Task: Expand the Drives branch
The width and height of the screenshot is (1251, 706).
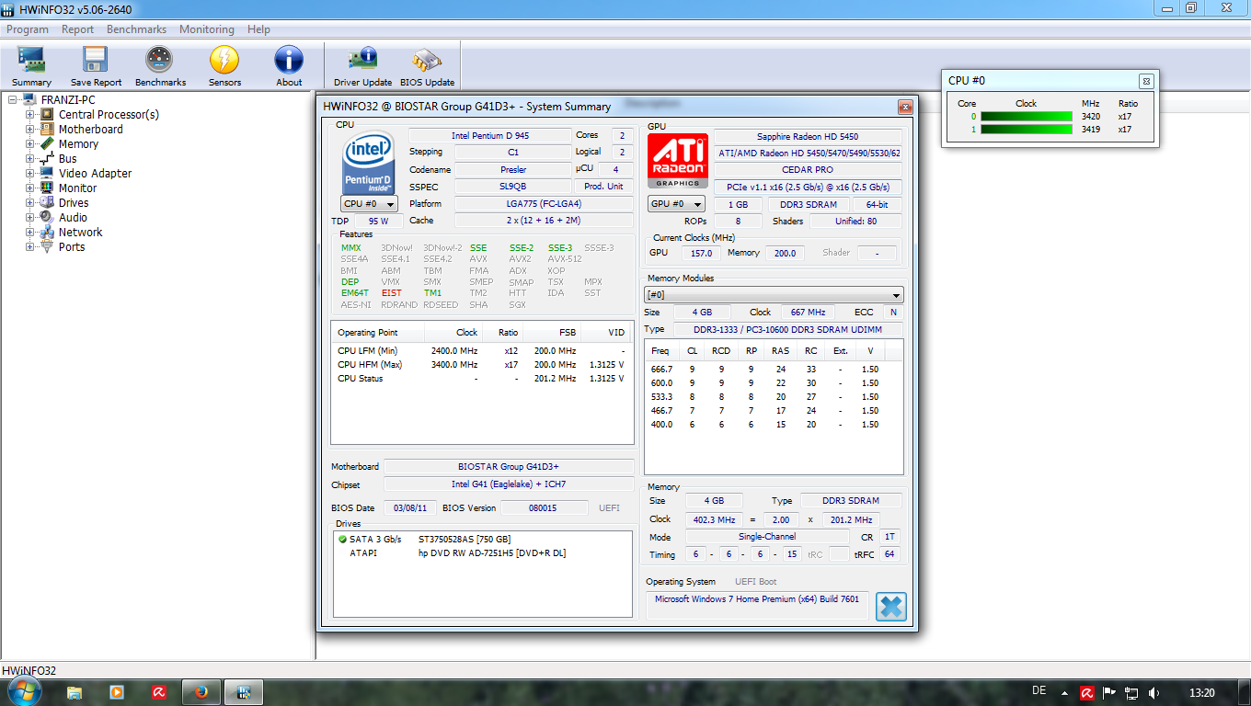Action: pyautogui.click(x=30, y=203)
